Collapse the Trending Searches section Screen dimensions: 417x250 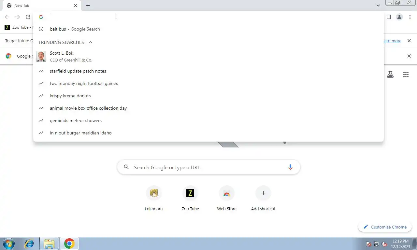(91, 42)
